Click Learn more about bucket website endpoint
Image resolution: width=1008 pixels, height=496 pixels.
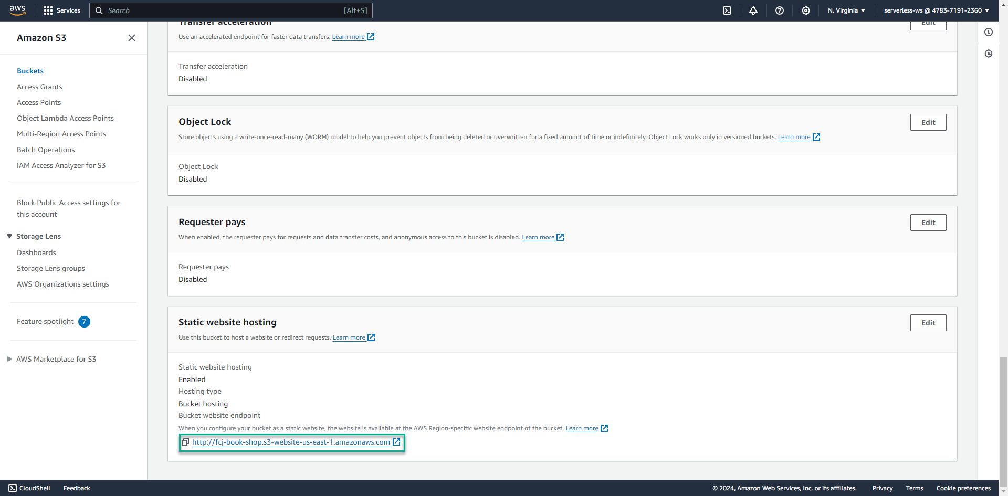[x=582, y=428]
